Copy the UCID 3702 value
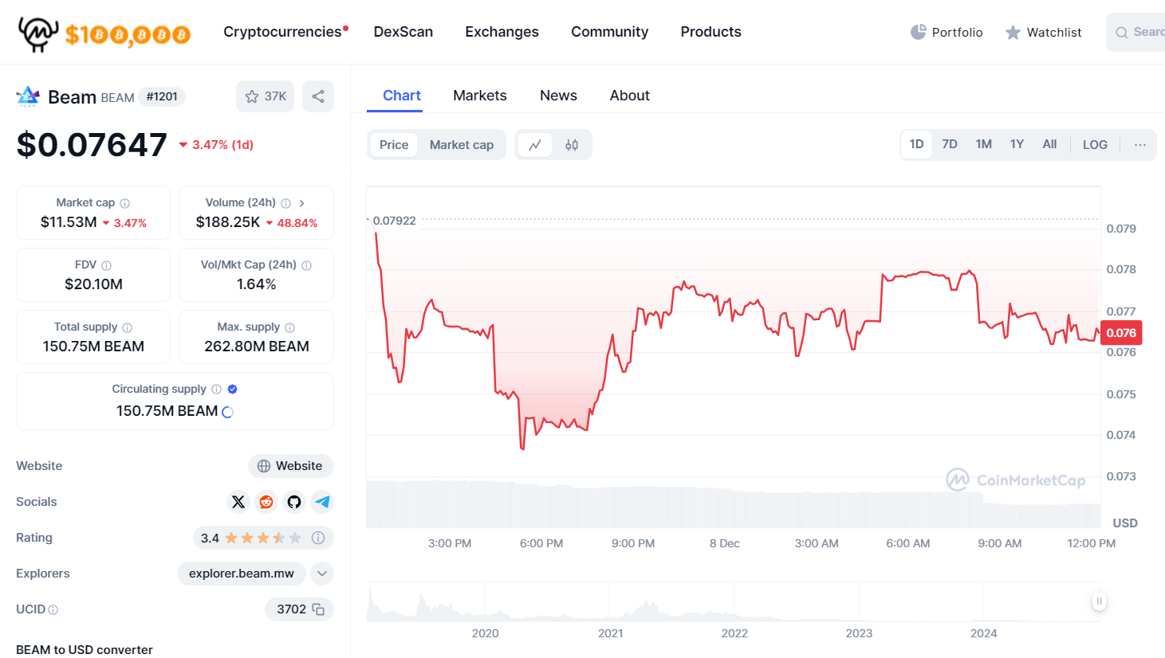 click(318, 609)
